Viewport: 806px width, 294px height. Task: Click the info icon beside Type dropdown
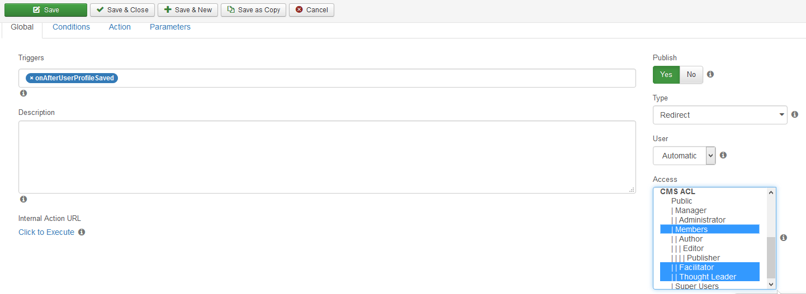795,114
